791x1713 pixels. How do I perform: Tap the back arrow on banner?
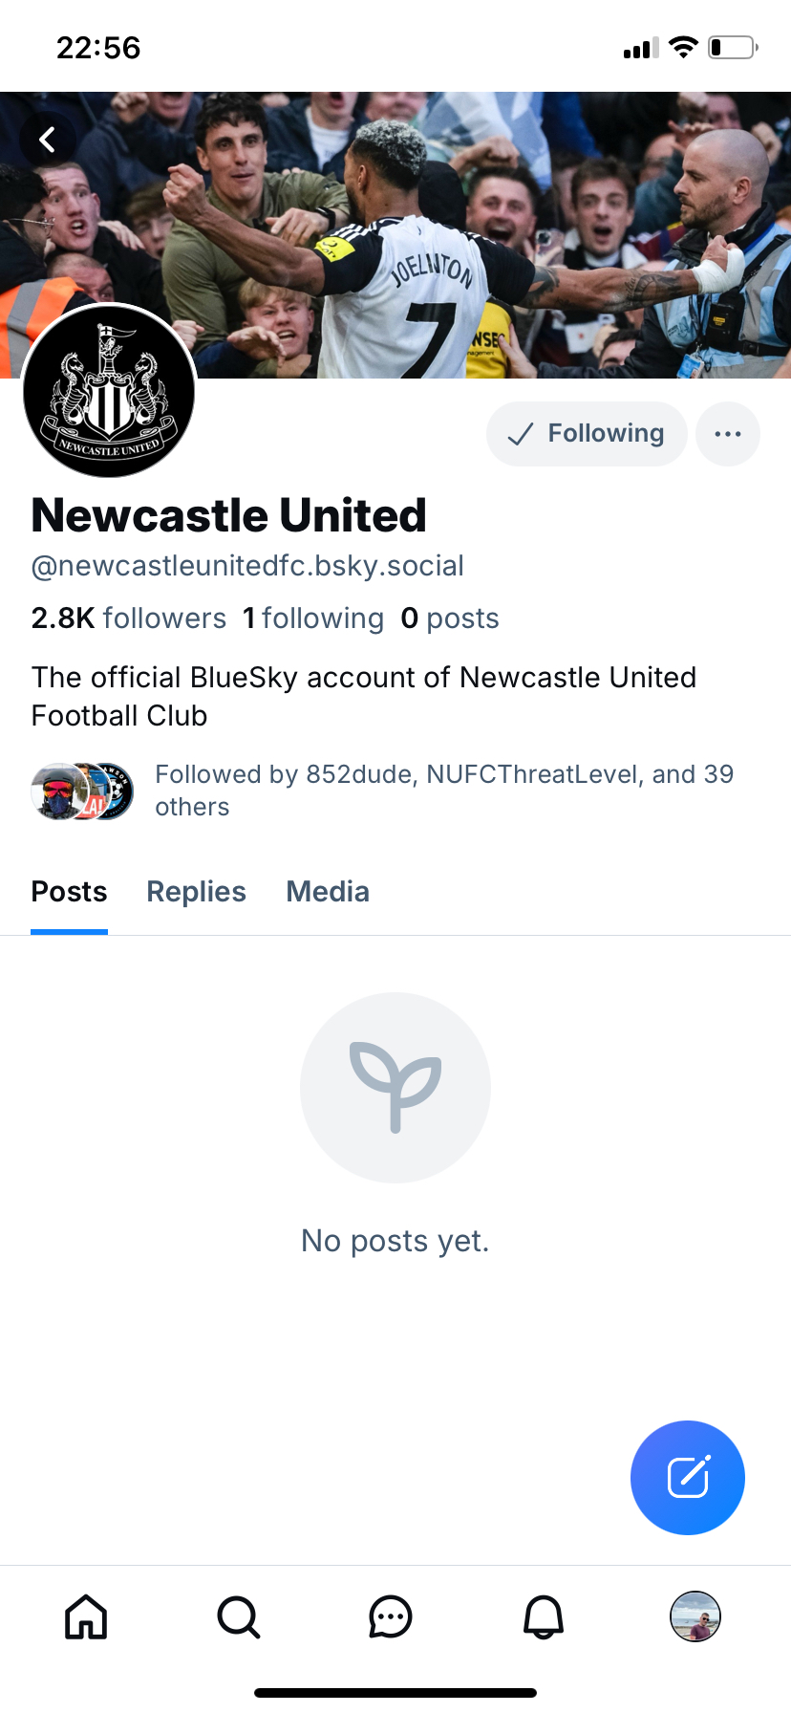coord(47,141)
